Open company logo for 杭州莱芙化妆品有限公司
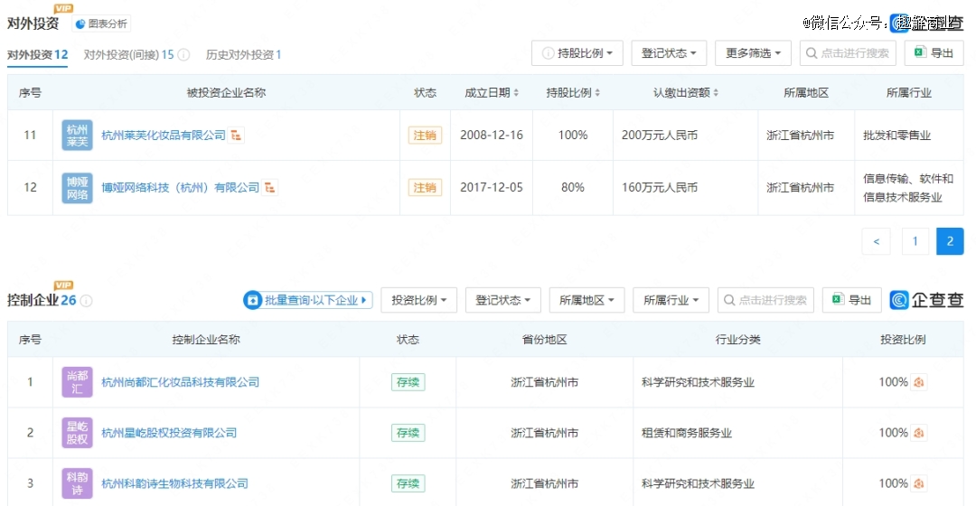Screen dimensions: 976x506 point(77,135)
